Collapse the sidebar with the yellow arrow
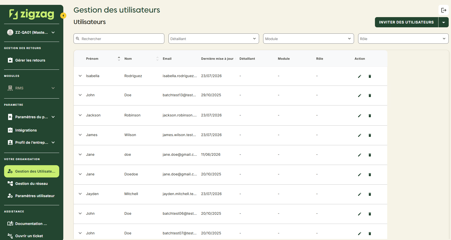This screenshot has width=451, height=240. [x=63, y=16]
